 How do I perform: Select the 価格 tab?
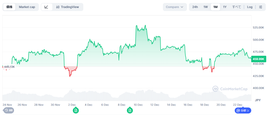9,7
